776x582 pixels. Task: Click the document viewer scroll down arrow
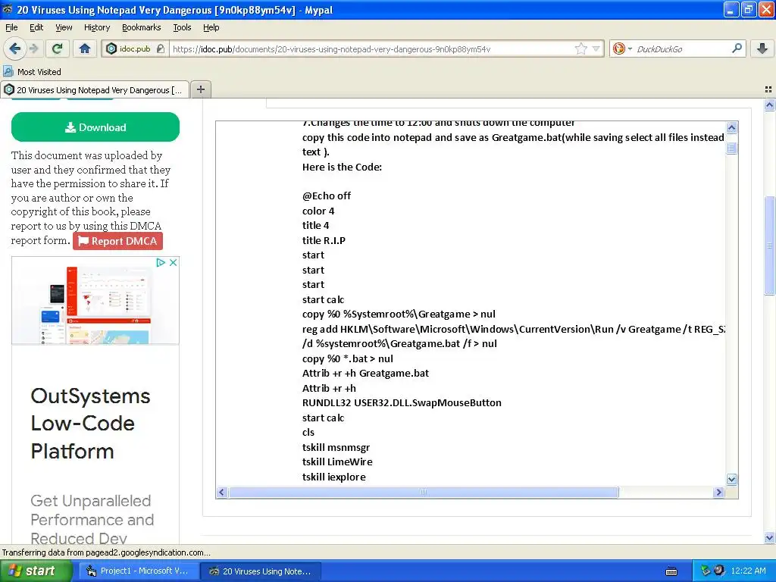(731, 479)
